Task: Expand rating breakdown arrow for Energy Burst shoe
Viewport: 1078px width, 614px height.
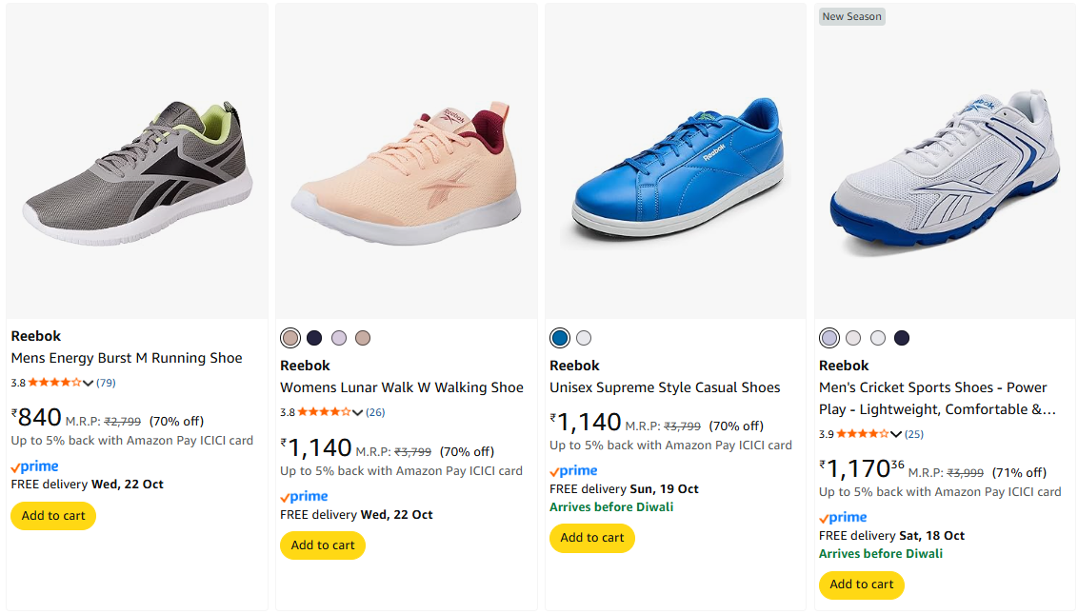Action: [x=89, y=383]
